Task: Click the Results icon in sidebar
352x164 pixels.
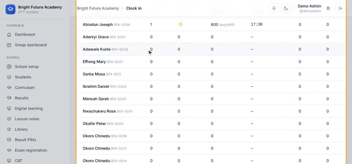Action: click(9, 98)
